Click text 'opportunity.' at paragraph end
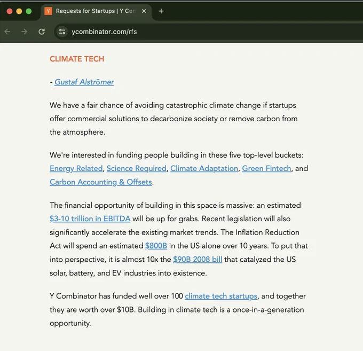Screen dimensions: 363x351 coord(70,323)
